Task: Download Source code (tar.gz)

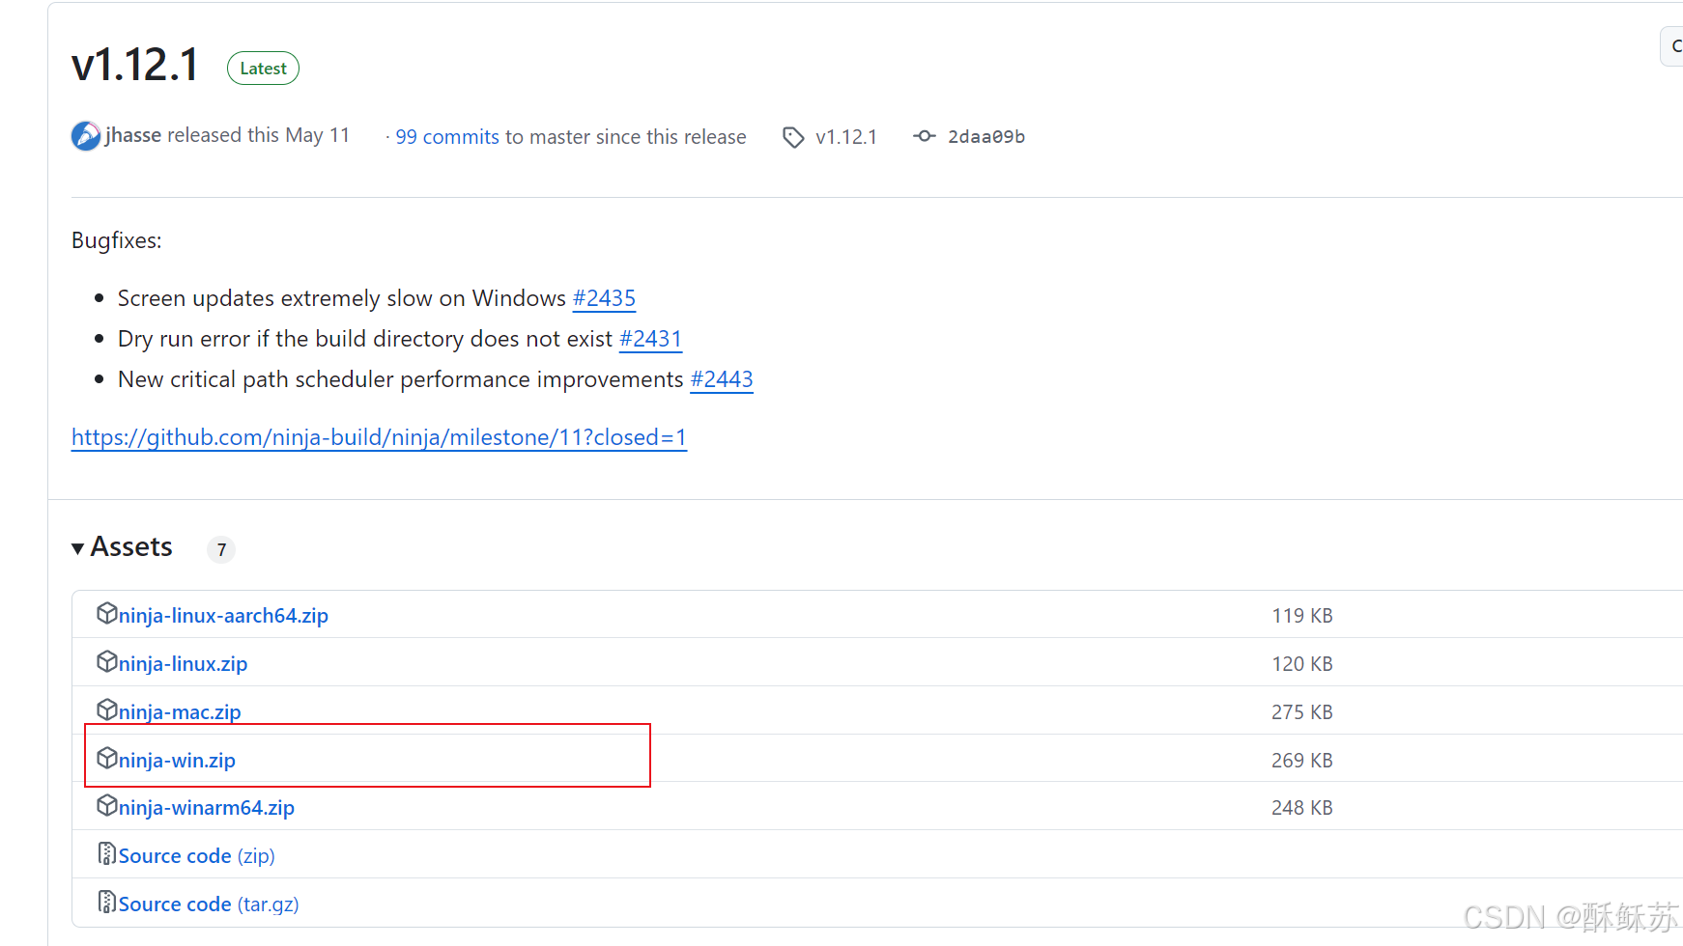Action: (209, 904)
